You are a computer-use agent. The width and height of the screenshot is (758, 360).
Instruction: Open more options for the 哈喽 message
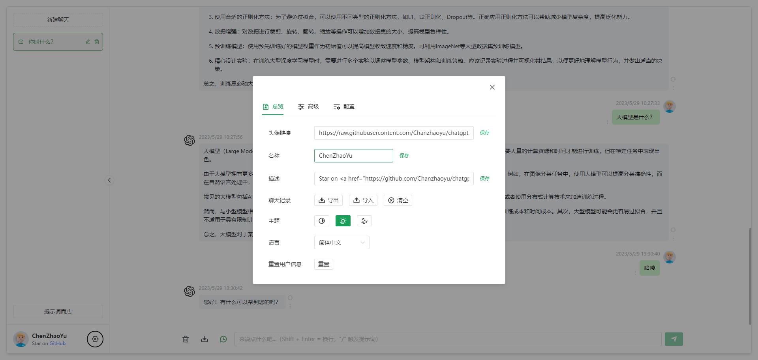coord(635,272)
